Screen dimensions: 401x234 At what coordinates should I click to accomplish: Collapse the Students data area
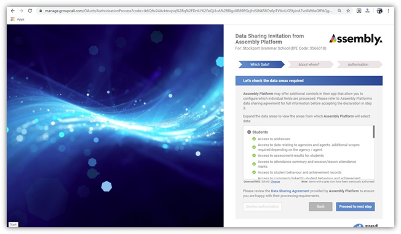249,132
